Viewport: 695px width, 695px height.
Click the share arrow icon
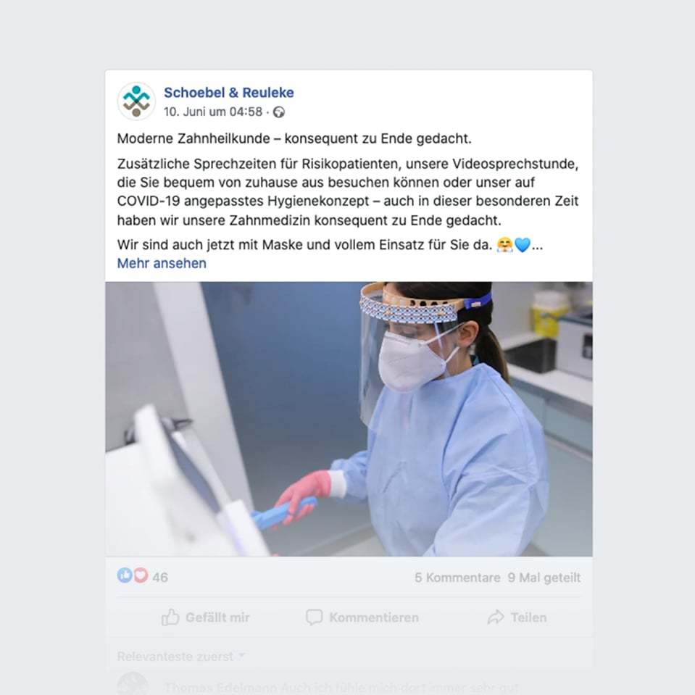[x=496, y=617]
